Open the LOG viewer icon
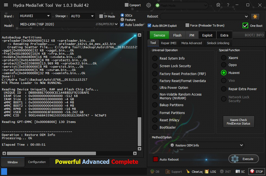Viewport: 266px width, 176px height. point(210,172)
